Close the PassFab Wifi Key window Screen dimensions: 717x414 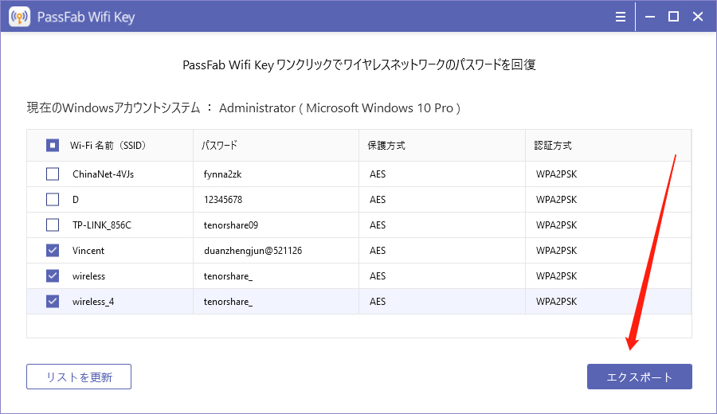coord(696,16)
